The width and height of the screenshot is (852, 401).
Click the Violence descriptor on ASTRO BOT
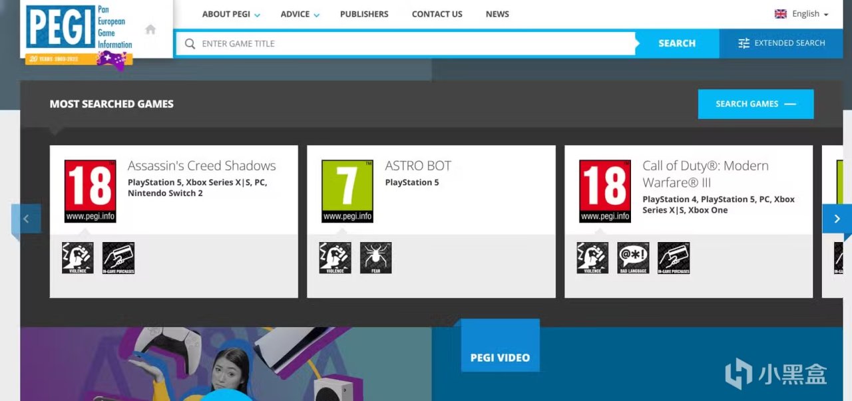point(335,258)
